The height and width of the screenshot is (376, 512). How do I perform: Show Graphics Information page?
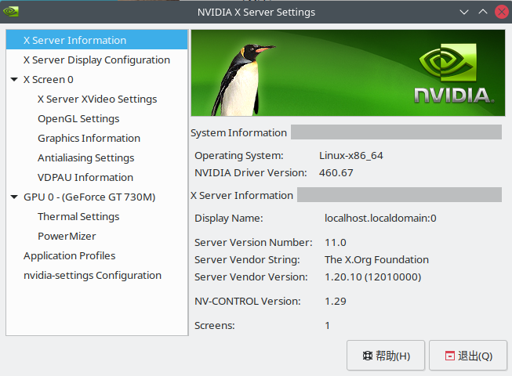(89, 139)
